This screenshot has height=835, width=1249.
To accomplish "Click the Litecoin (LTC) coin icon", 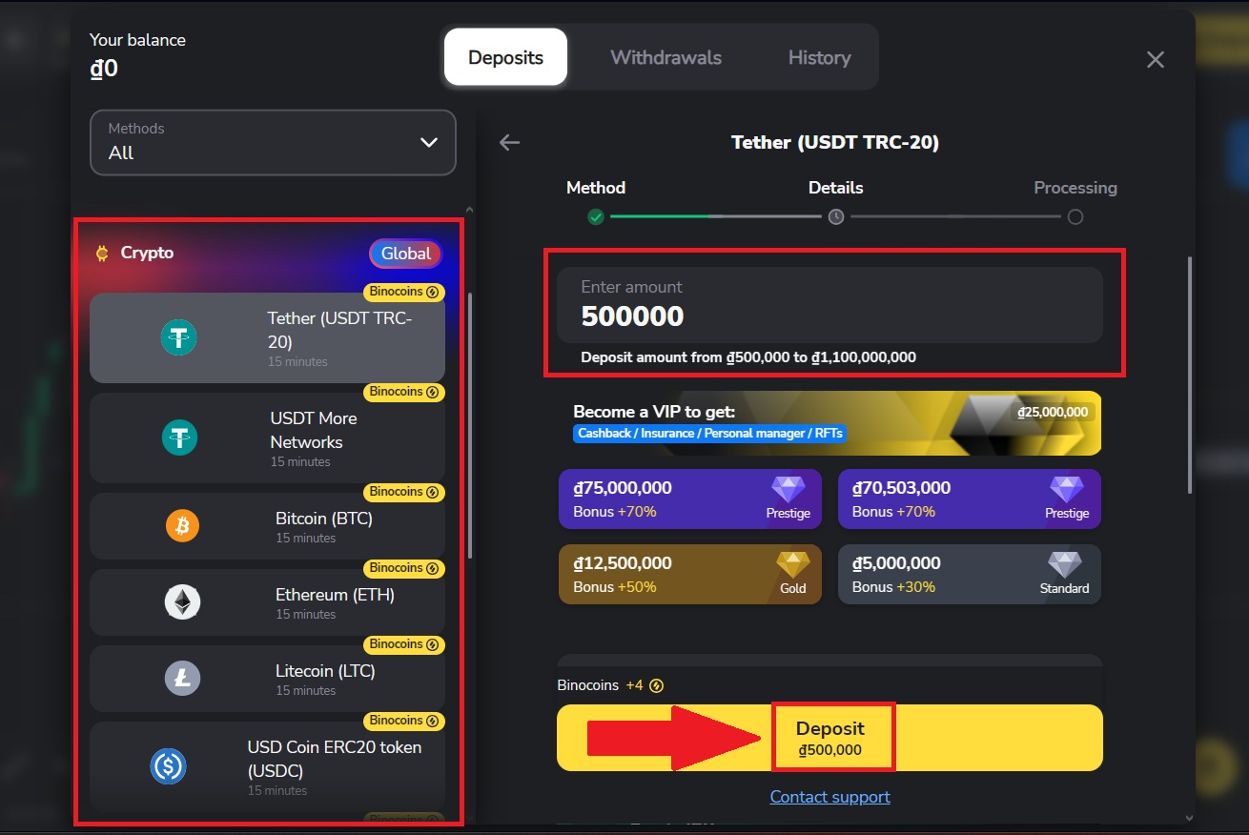I will (181, 678).
